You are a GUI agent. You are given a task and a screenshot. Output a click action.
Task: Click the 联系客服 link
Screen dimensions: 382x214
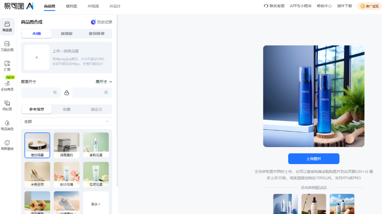click(x=274, y=6)
